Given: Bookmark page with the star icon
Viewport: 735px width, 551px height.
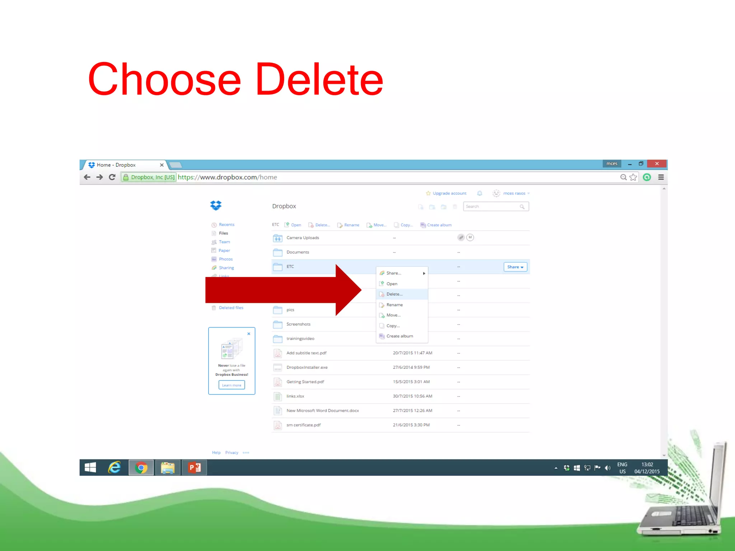Looking at the screenshot, I should point(633,177).
